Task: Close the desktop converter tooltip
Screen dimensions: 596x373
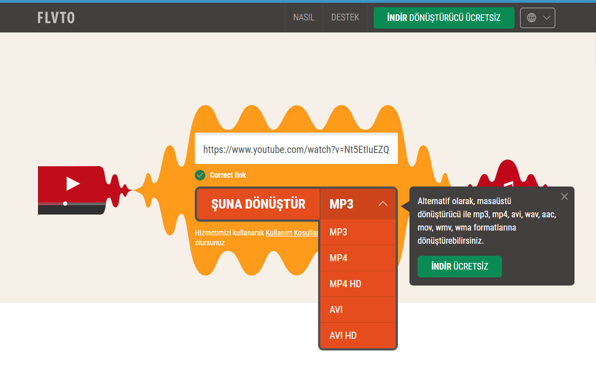Action: [x=564, y=196]
